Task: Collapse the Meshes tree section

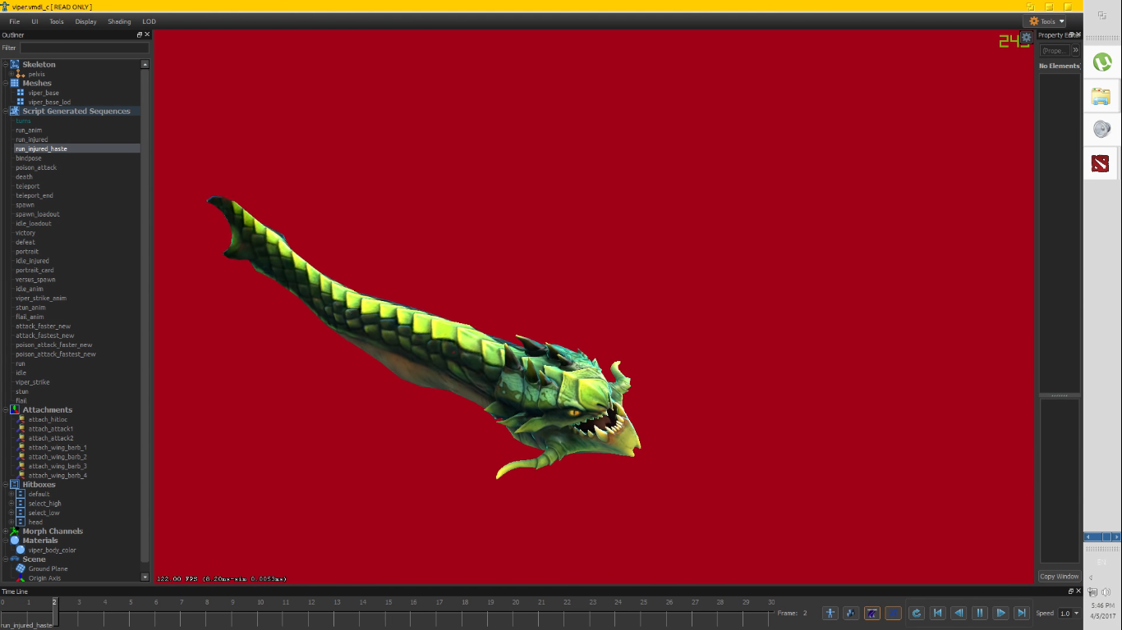Action: pyautogui.click(x=6, y=83)
